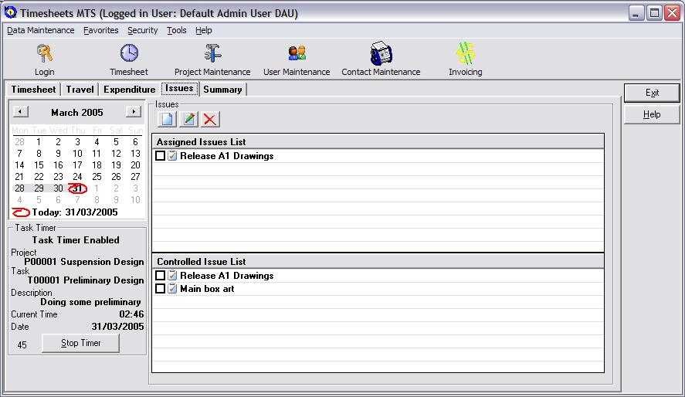This screenshot has height=397, width=685.
Task: Open the Favorites menu
Action: tap(101, 30)
